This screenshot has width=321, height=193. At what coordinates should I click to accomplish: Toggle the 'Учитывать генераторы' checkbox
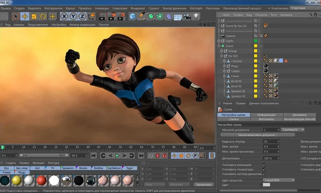(x=264, y=169)
